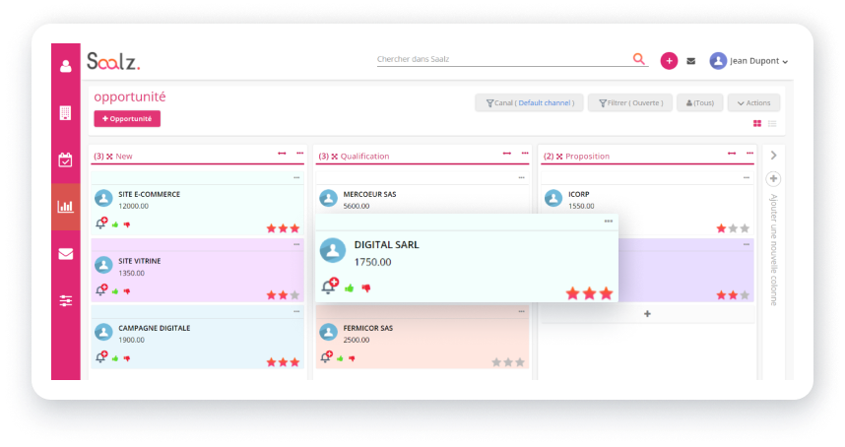
Task: Set ICORP rating to two stars
Action: tap(733, 228)
